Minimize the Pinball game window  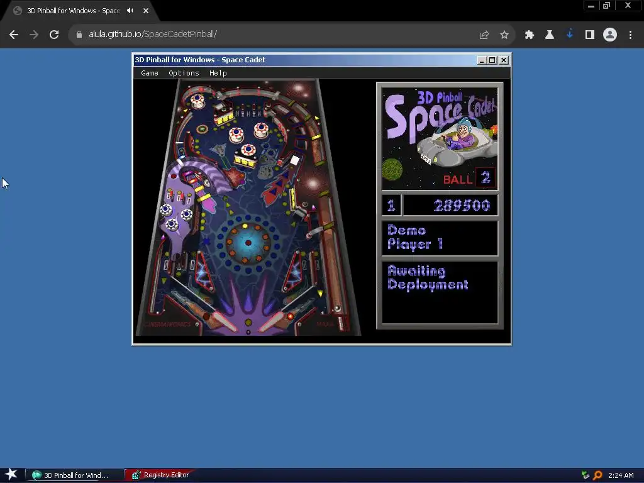(x=482, y=60)
